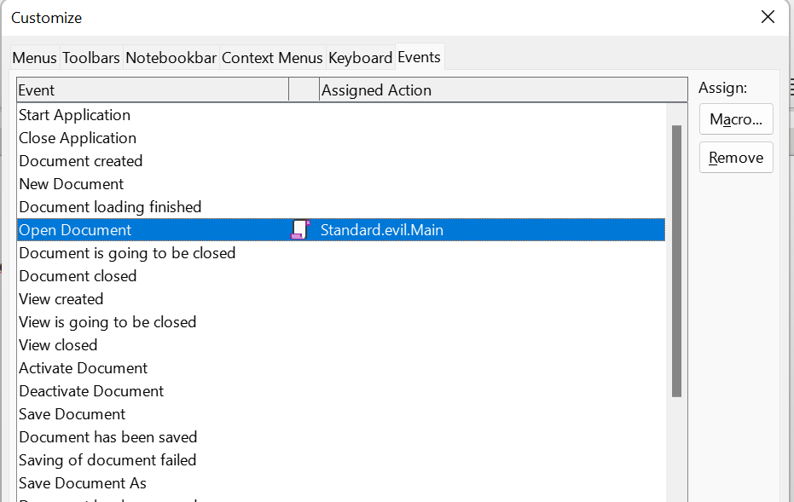
Task: Go to the Context Menus tab
Action: (272, 58)
